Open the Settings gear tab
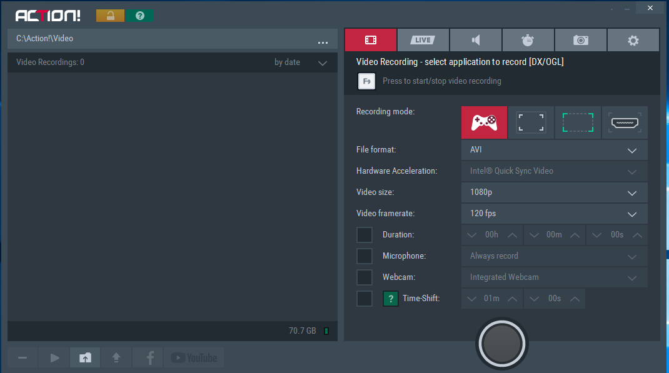The image size is (669, 373). (633, 40)
